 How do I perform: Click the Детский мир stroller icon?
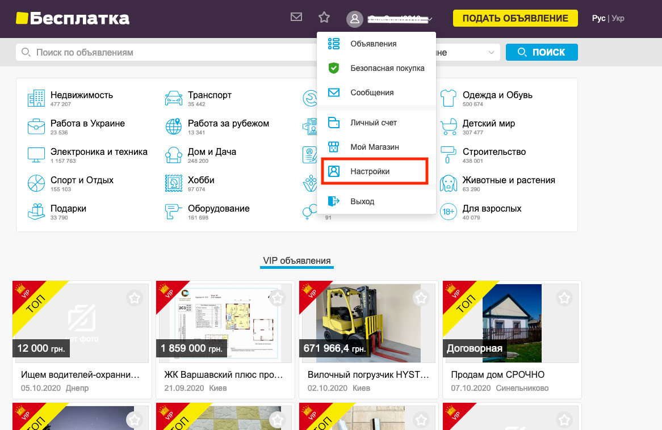(449, 127)
